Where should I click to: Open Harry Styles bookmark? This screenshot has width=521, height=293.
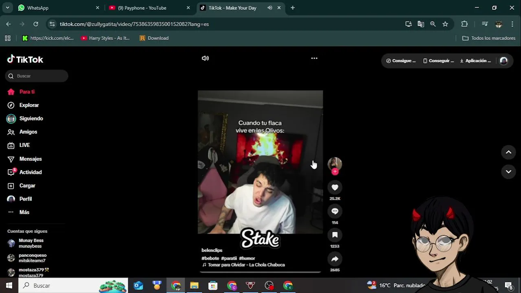coord(105,38)
